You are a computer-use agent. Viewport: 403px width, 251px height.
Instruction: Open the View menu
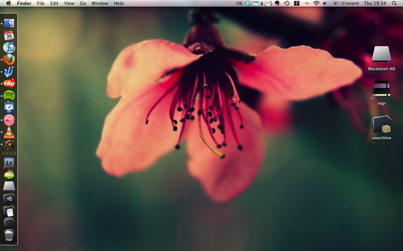pyautogui.click(x=69, y=3)
